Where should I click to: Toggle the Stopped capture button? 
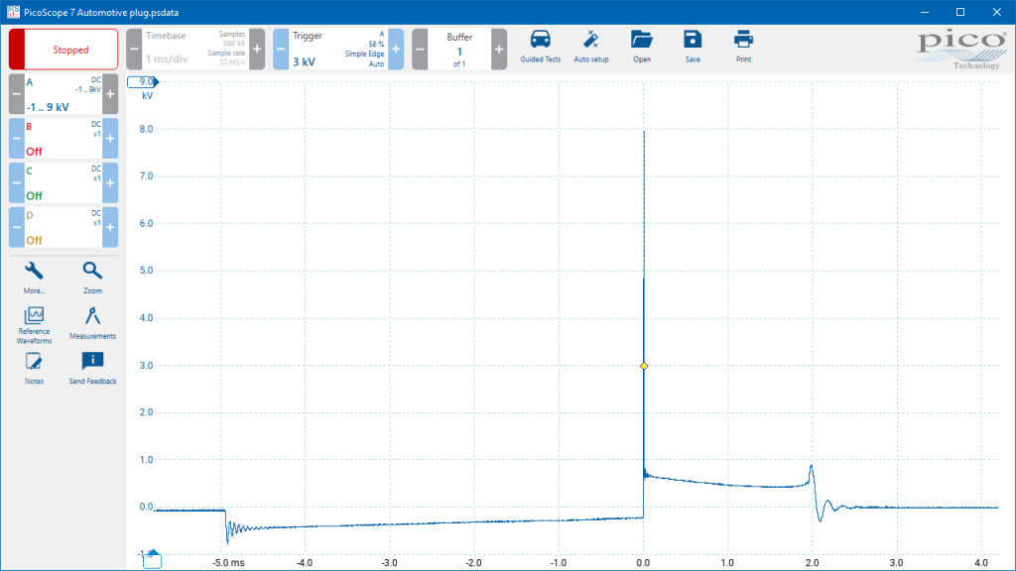point(63,50)
